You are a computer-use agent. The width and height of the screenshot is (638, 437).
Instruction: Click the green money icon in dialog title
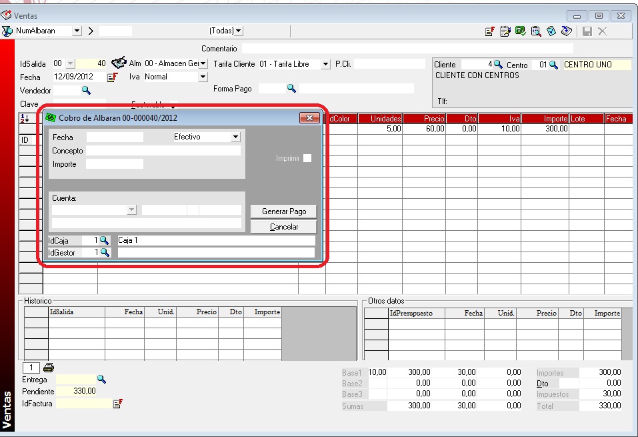[51, 117]
